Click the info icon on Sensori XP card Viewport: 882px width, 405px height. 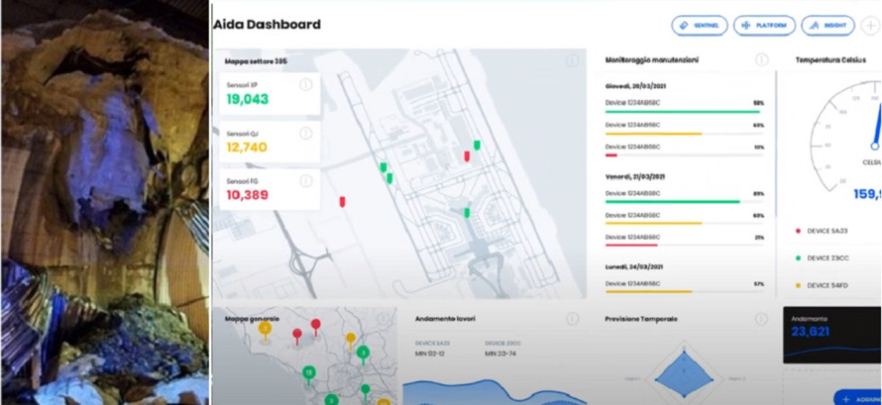[305, 85]
